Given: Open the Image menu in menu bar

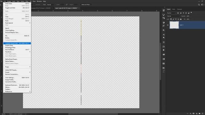Looking at the screenshot, I should point(9,1).
